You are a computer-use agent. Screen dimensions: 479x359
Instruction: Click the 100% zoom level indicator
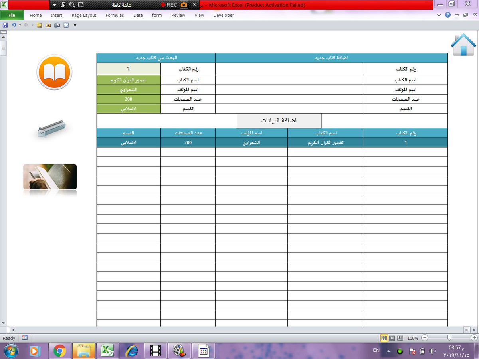(413, 338)
